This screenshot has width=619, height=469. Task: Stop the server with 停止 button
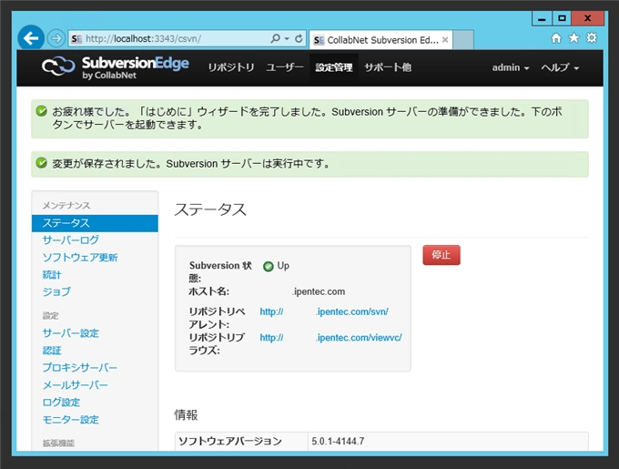(x=441, y=255)
